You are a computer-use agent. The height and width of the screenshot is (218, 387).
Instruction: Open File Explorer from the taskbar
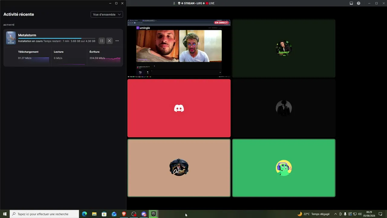[94, 214]
